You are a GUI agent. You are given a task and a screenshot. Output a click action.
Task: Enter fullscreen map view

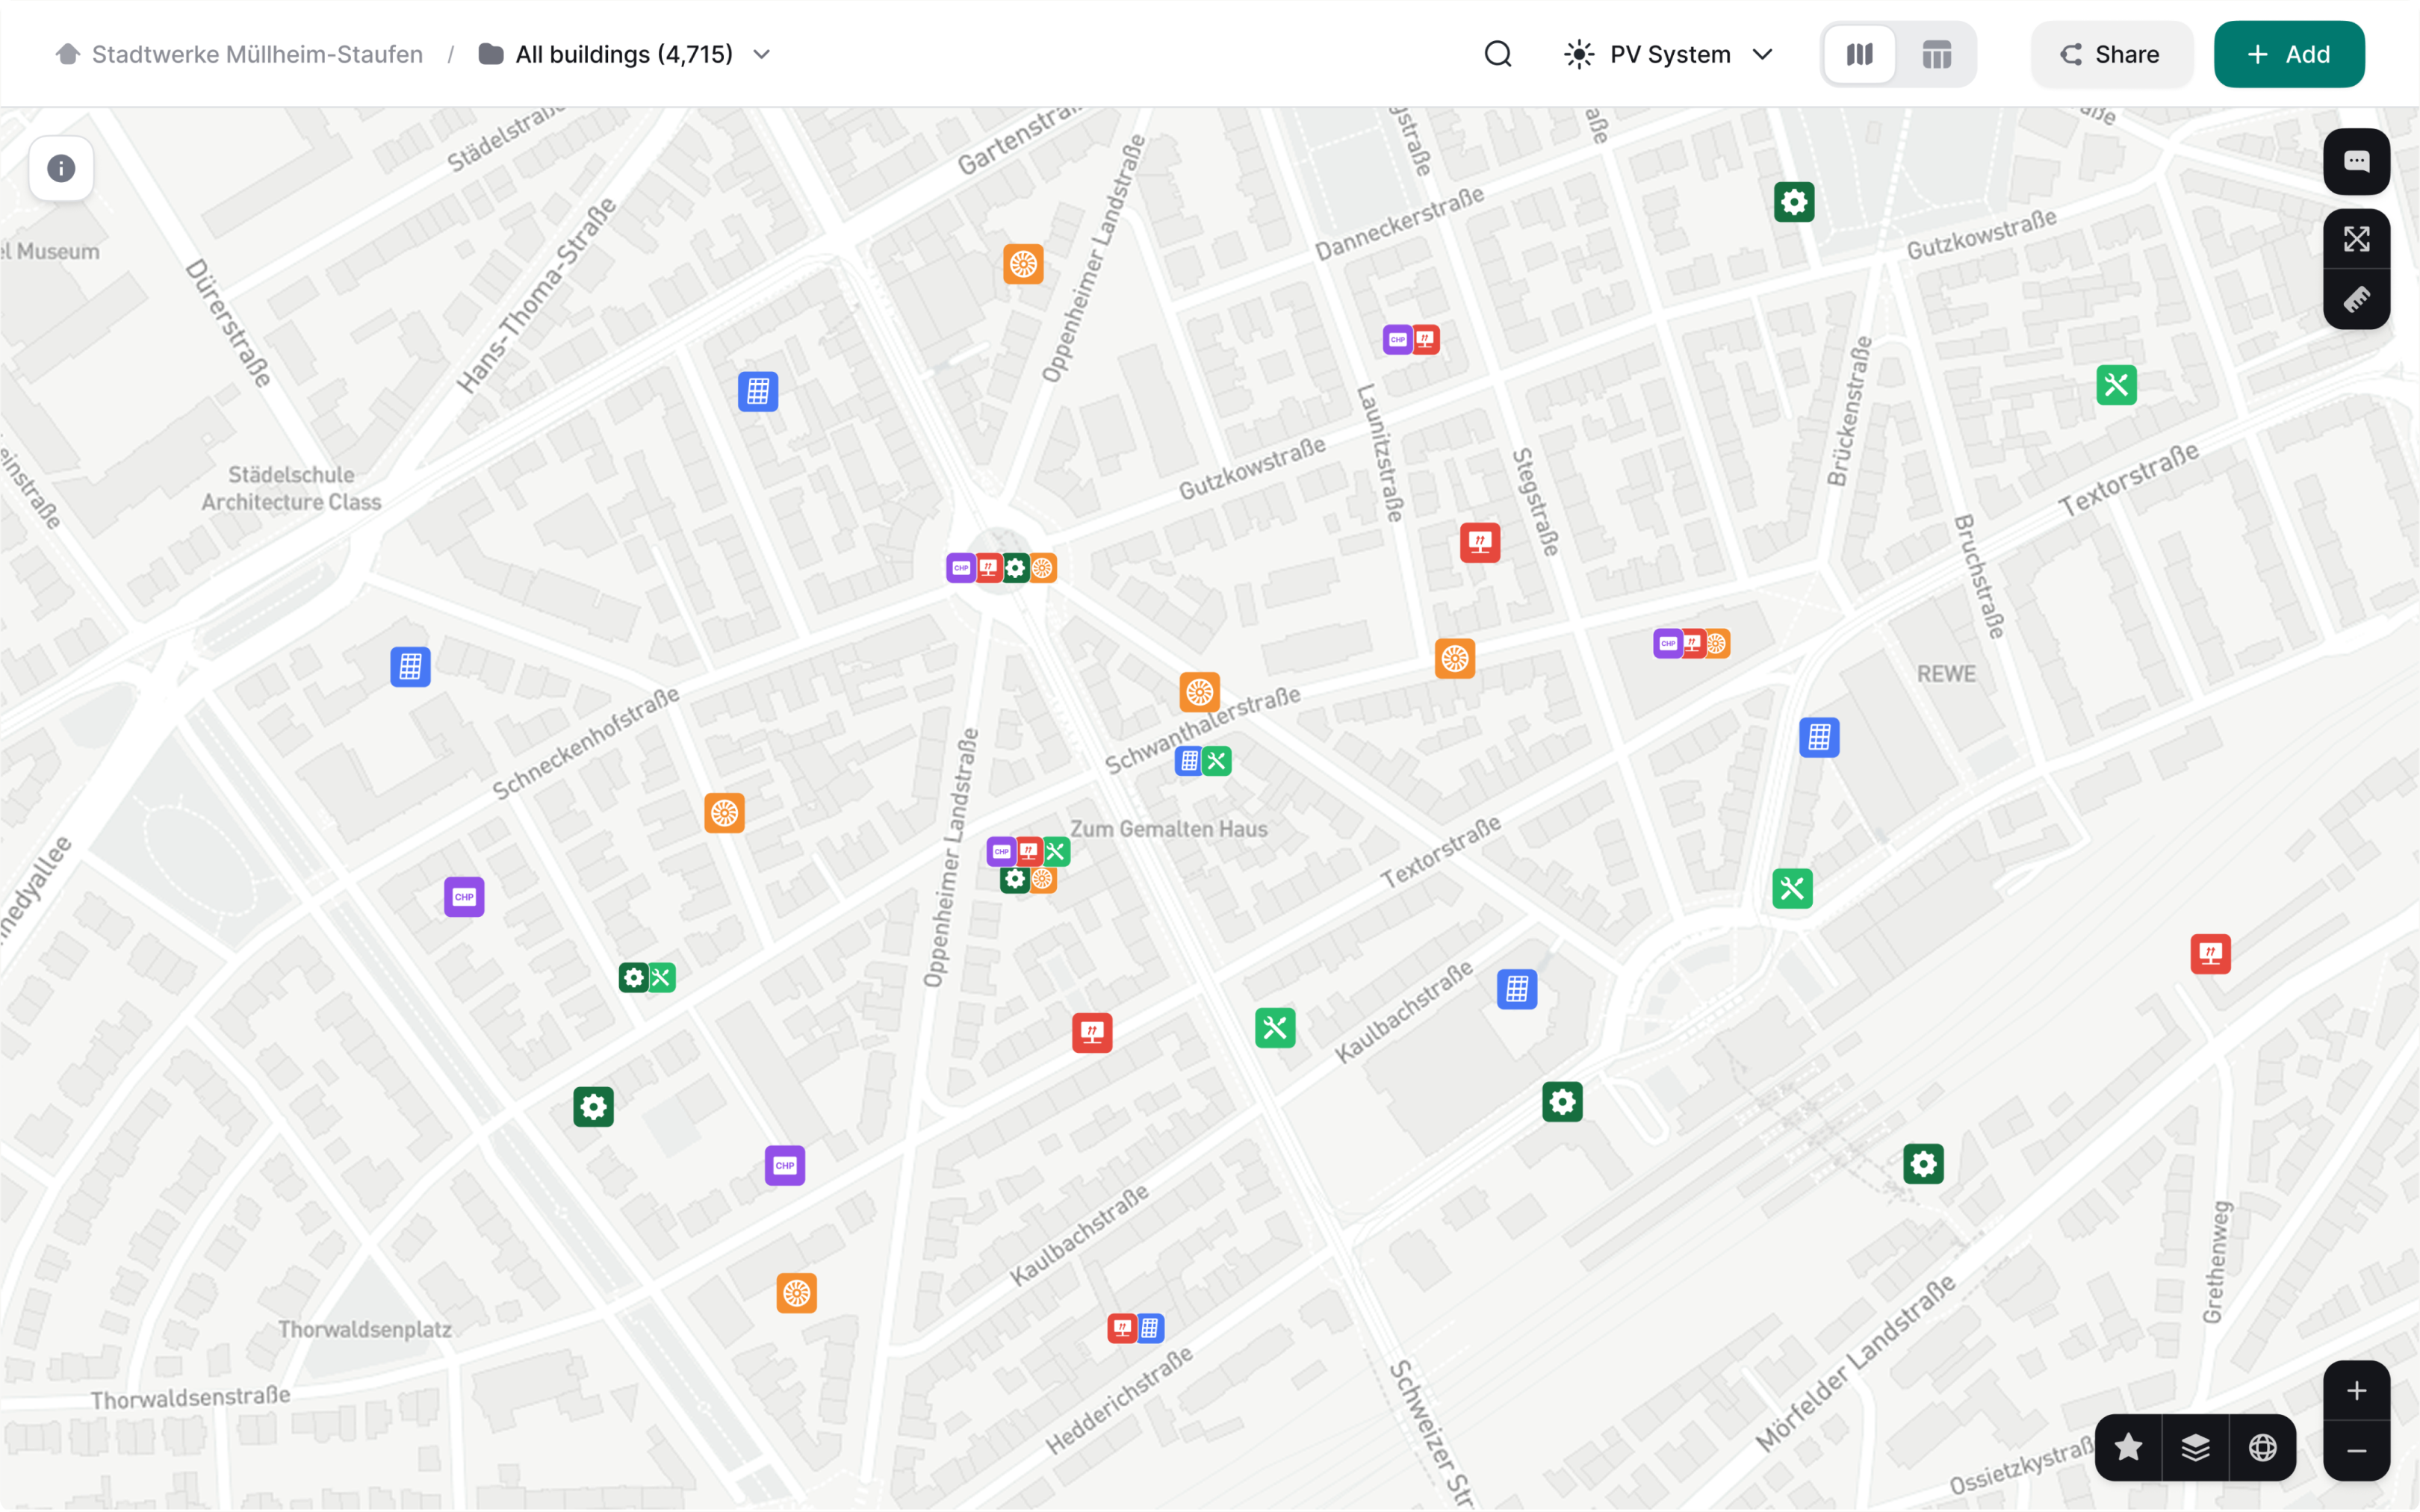(x=2357, y=239)
